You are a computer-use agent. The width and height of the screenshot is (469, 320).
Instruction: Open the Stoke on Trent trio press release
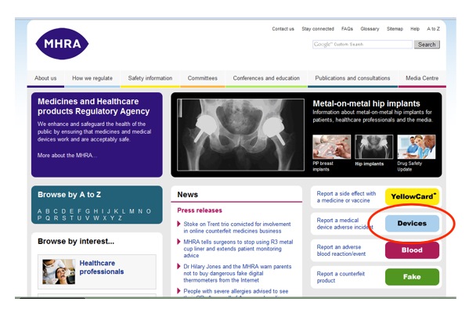pos(237,228)
